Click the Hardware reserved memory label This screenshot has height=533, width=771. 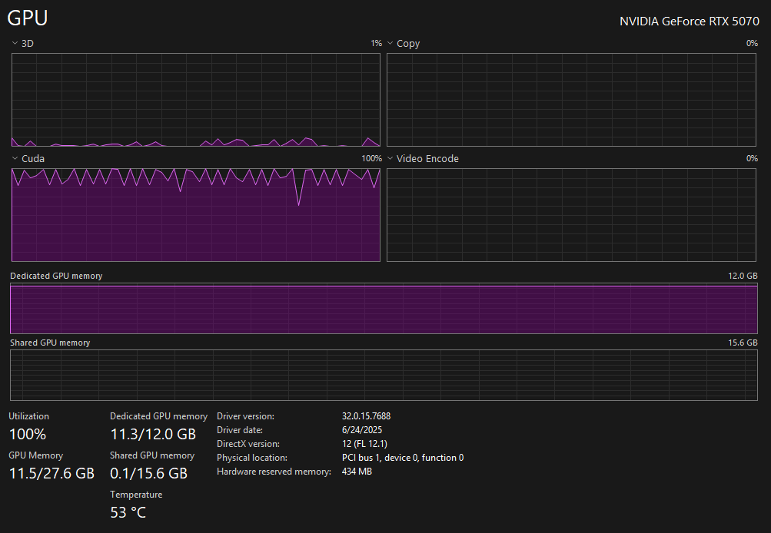274,471
